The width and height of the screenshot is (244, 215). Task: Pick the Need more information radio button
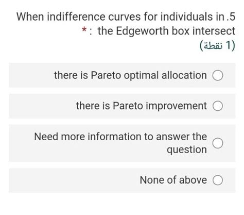tap(218, 143)
